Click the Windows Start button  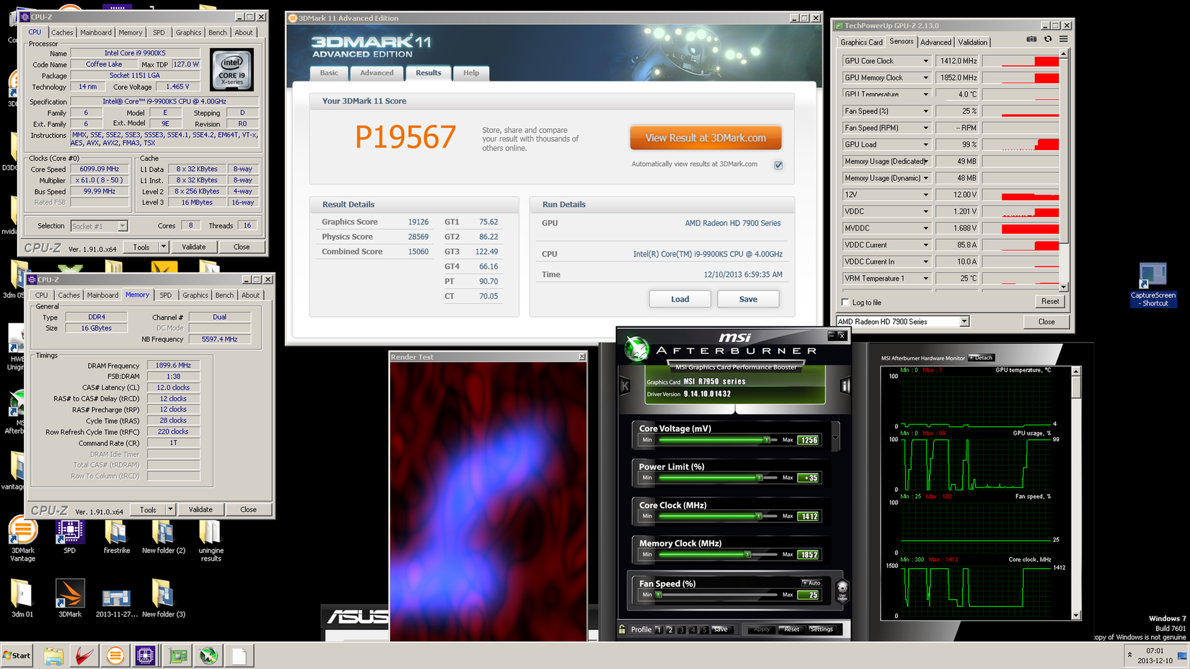click(17, 655)
